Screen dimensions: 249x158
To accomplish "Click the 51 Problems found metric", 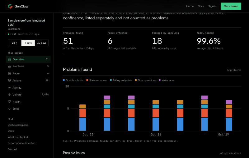I will tap(68, 41).
